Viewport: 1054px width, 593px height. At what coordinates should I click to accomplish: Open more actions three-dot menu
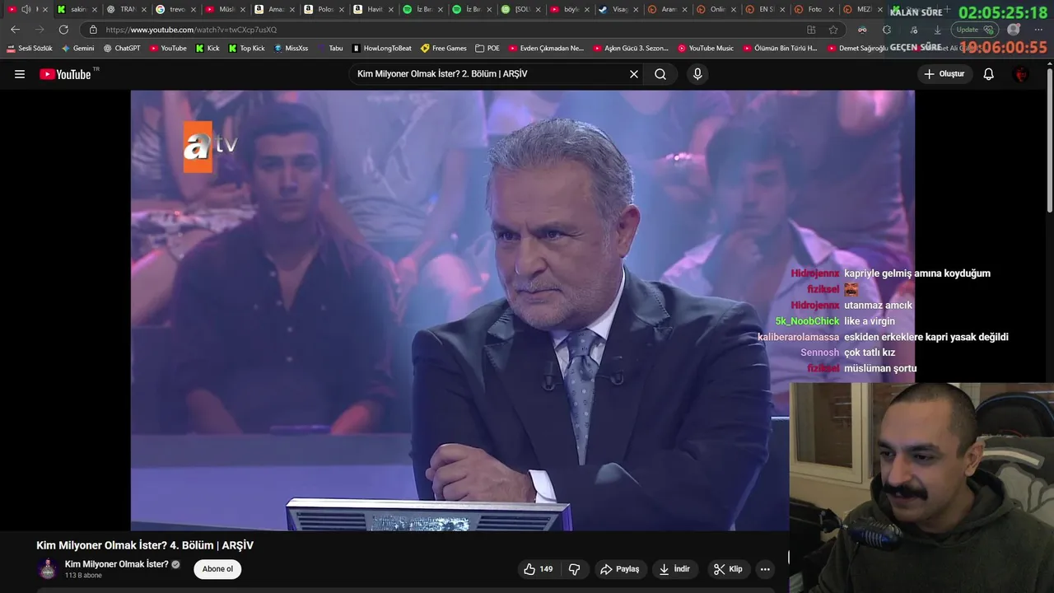(765, 569)
